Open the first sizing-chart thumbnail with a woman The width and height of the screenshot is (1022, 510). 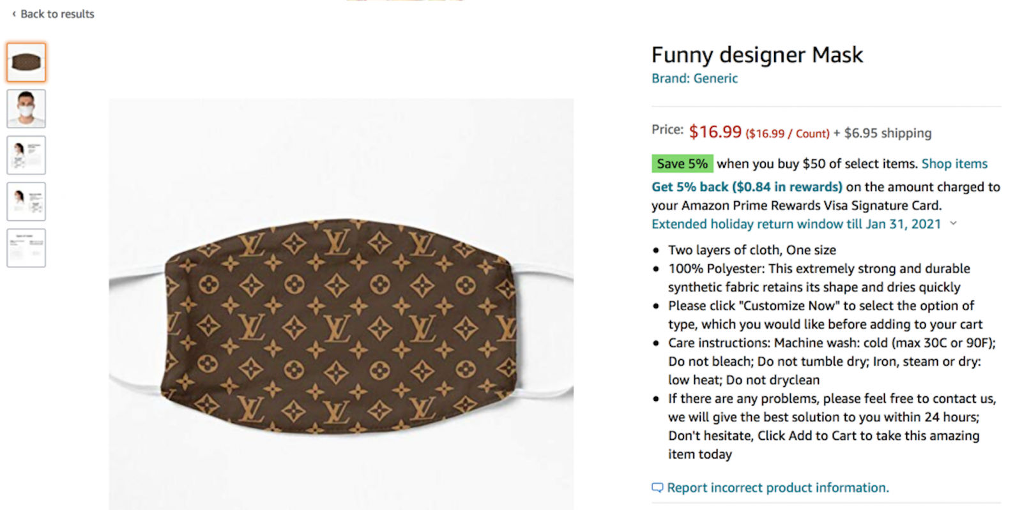[26, 154]
